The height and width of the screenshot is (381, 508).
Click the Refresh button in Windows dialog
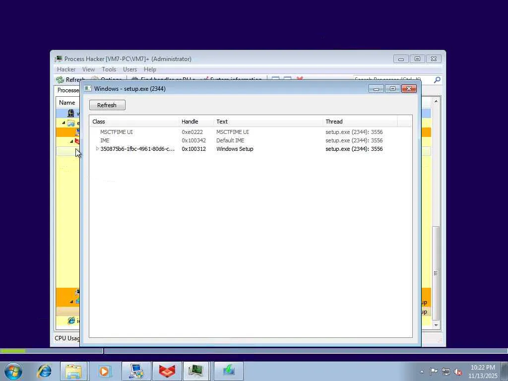[x=107, y=105]
